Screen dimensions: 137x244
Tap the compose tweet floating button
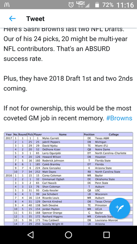point(119,208)
